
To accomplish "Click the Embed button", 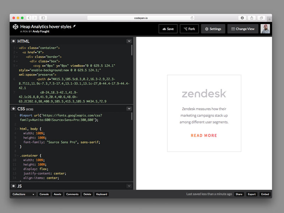I will point(265,194).
